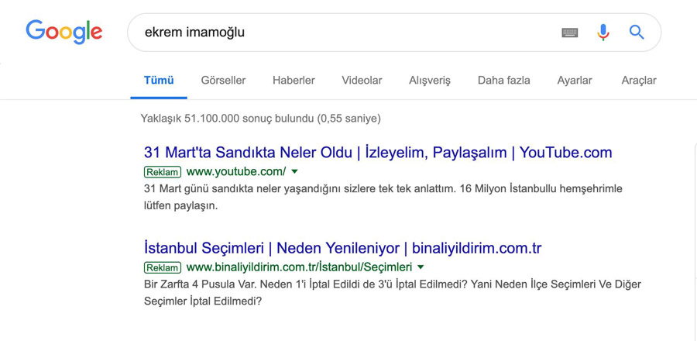
Task: Open the İstanbul Seçimleri Neden Yenileniyor result
Action: (343, 248)
